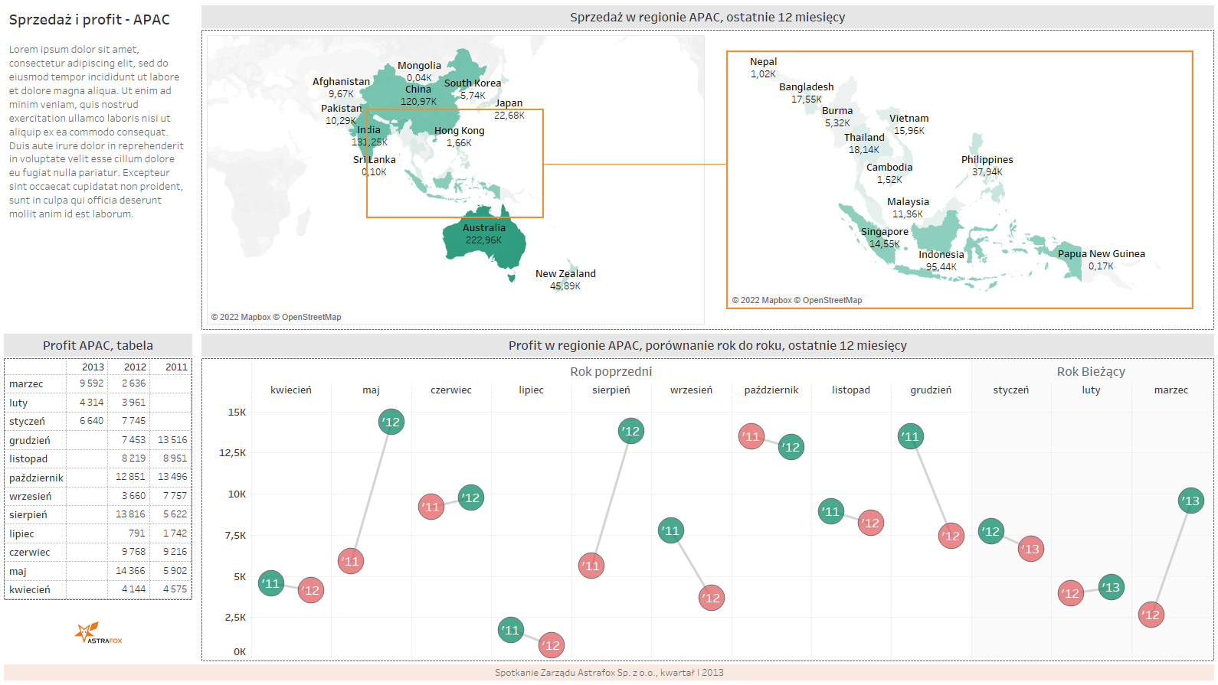The image size is (1218, 685).
Task: Click the Astrafox logo
Action: click(98, 633)
